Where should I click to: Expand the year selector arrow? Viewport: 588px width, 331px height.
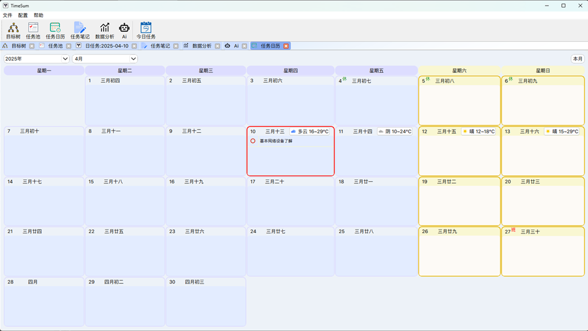click(66, 58)
